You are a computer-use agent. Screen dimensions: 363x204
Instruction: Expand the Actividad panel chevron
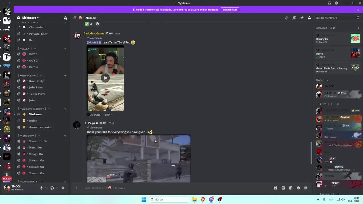click(x=358, y=28)
